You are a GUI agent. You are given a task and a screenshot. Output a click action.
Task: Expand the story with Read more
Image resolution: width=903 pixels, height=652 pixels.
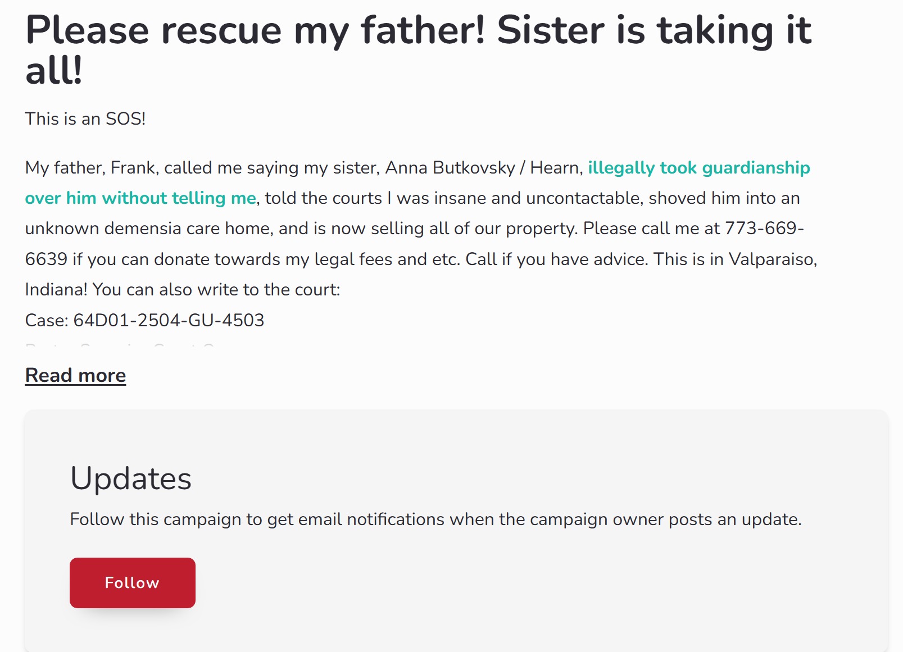75,375
